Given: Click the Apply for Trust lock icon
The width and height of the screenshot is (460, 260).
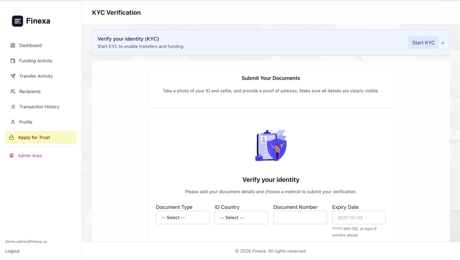Looking at the screenshot, I should [11, 137].
